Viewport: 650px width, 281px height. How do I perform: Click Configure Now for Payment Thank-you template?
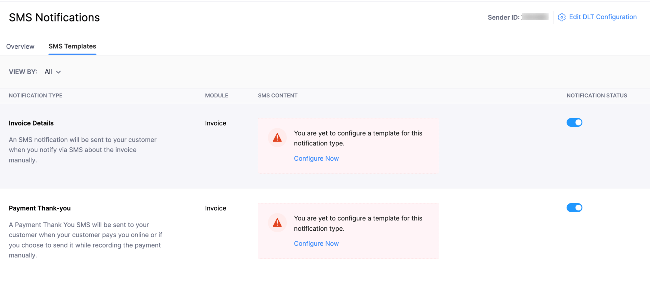pos(316,243)
